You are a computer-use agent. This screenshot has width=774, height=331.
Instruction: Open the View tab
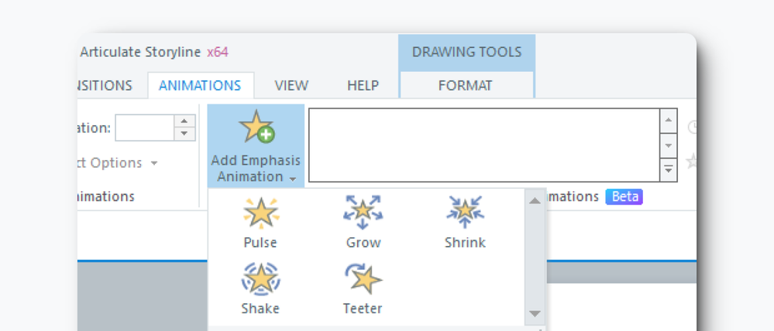click(x=291, y=85)
